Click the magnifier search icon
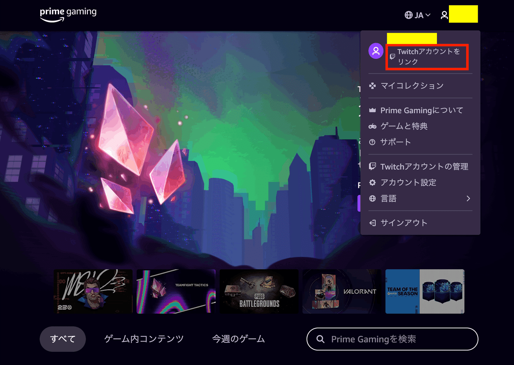Screen dimensions: 514x365 (x=320, y=339)
